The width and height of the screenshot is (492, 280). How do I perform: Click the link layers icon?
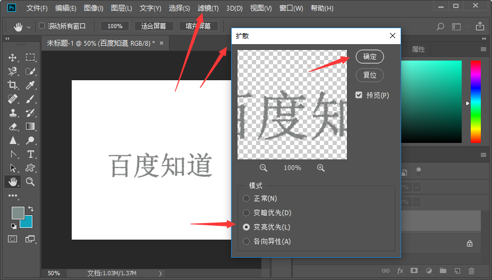point(386,270)
